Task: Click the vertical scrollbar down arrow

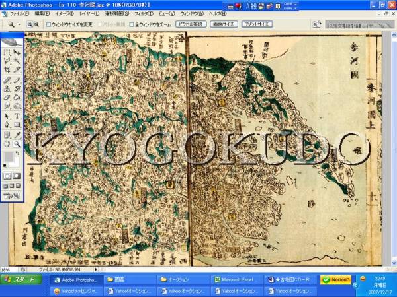Action: pyautogui.click(x=394, y=263)
